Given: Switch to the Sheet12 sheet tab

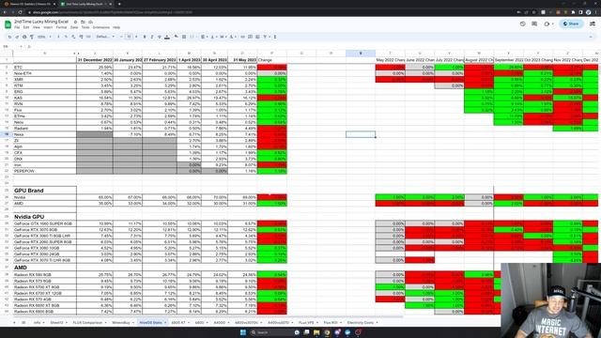Looking at the screenshot, I should [x=56, y=323].
